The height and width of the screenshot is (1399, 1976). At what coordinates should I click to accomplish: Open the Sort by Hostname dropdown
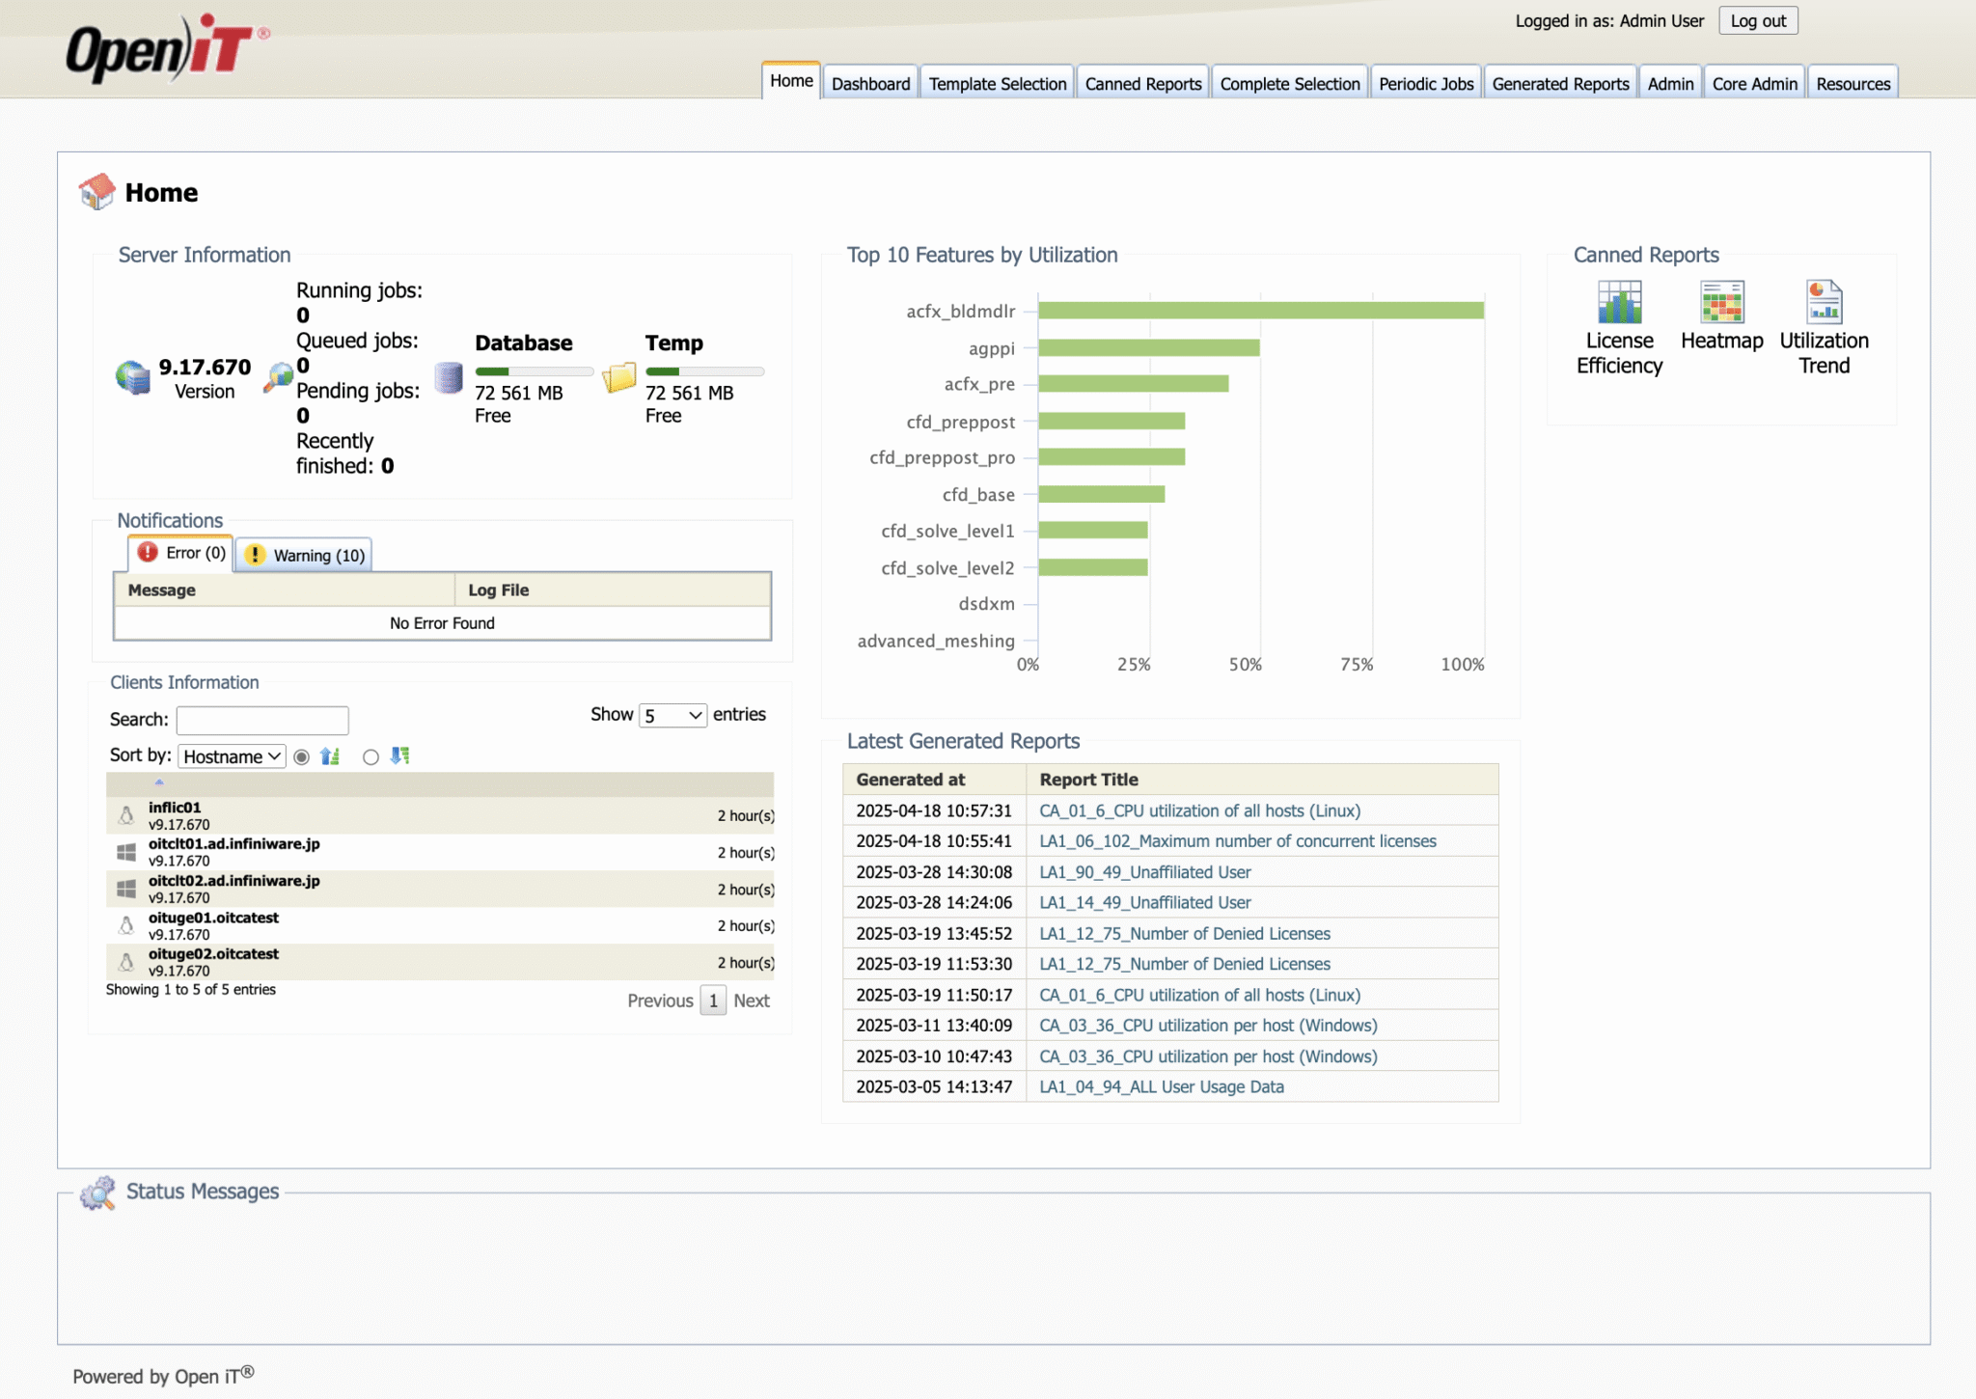(232, 757)
